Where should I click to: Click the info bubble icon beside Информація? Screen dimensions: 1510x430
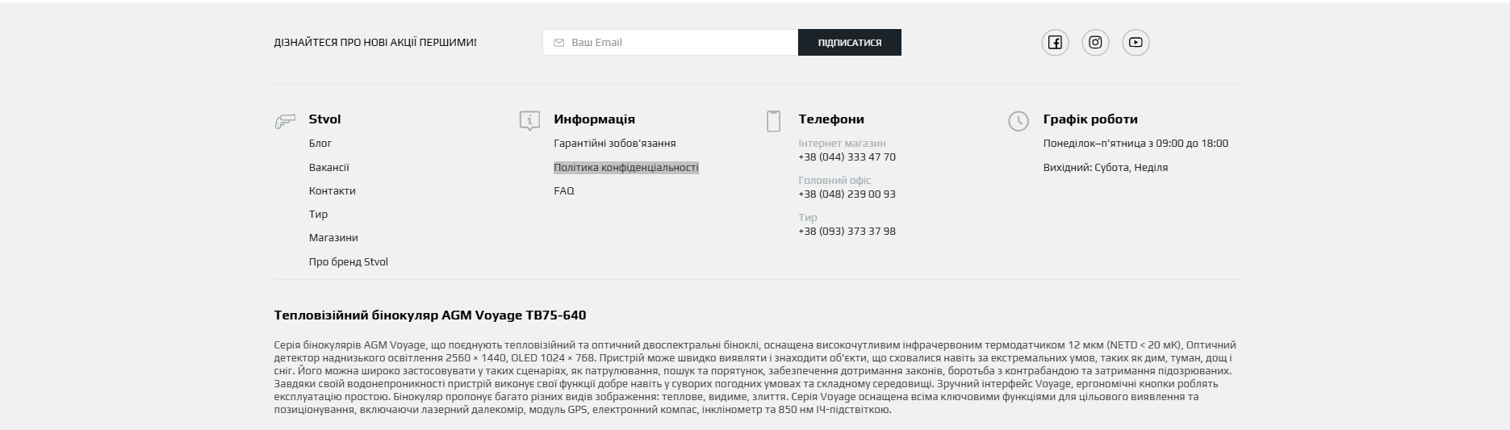point(529,121)
